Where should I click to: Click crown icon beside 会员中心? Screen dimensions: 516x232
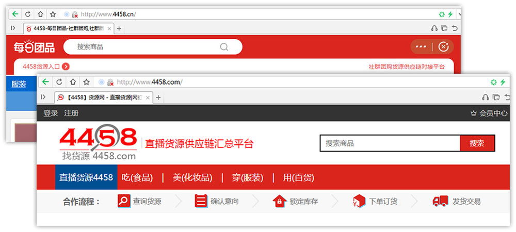pyautogui.click(x=474, y=113)
